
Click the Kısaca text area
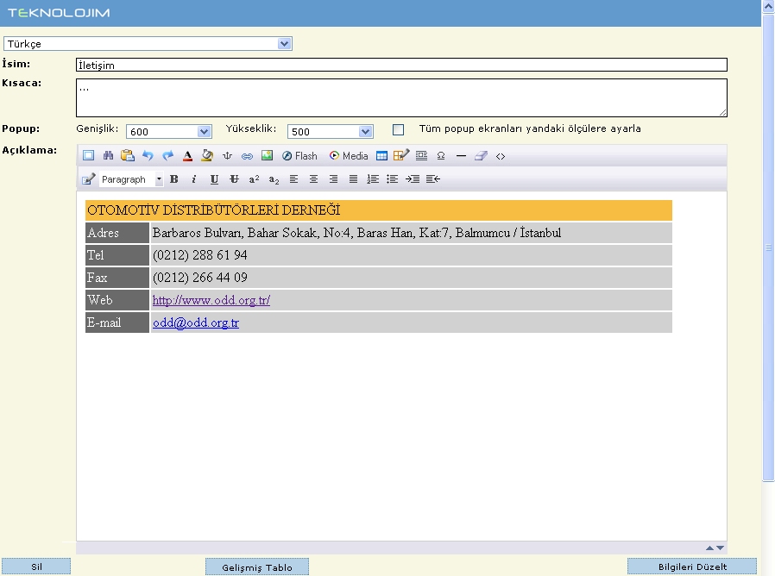click(x=401, y=97)
